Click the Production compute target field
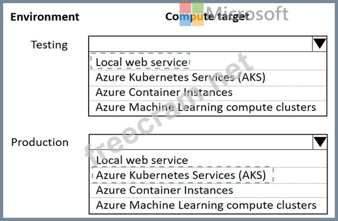 tap(200, 142)
